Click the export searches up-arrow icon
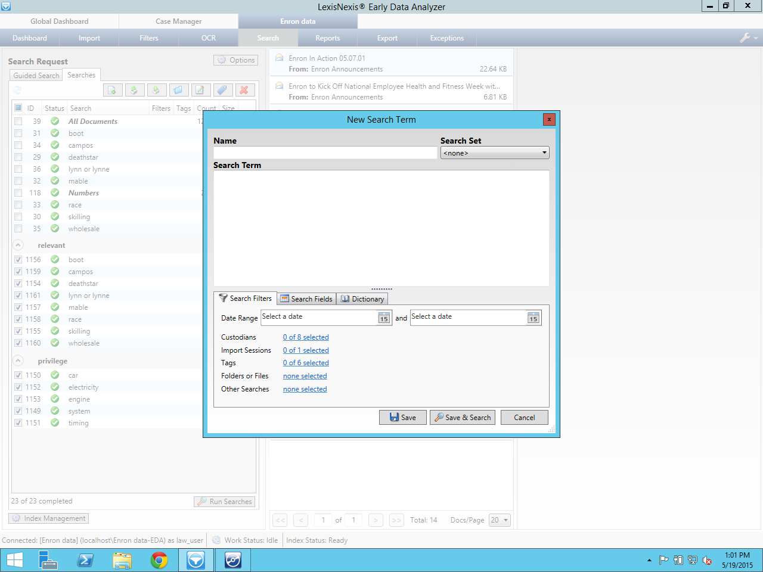This screenshot has height=572, width=763. click(156, 90)
